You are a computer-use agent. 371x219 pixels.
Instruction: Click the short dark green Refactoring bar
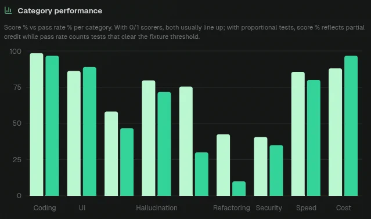pyautogui.click(x=239, y=188)
